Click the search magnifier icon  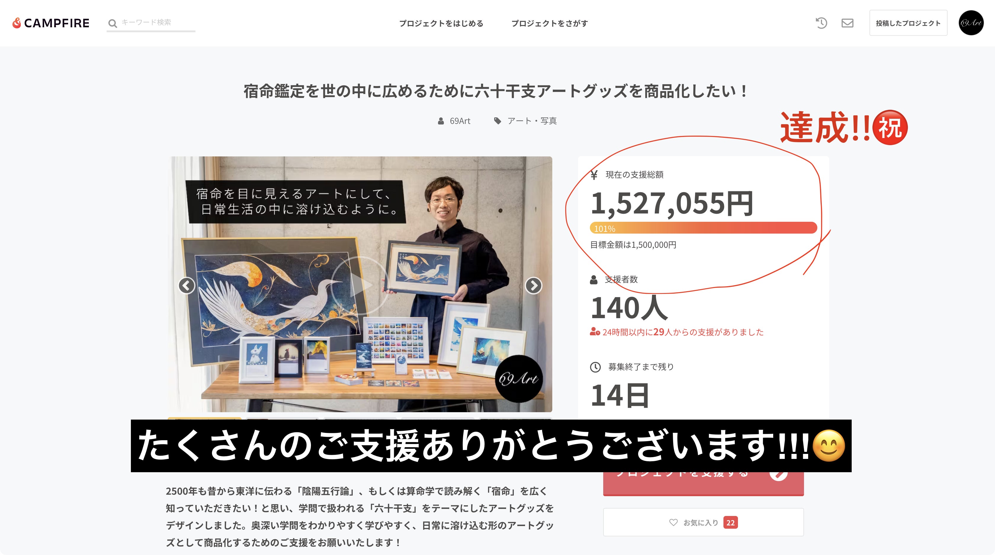113,24
